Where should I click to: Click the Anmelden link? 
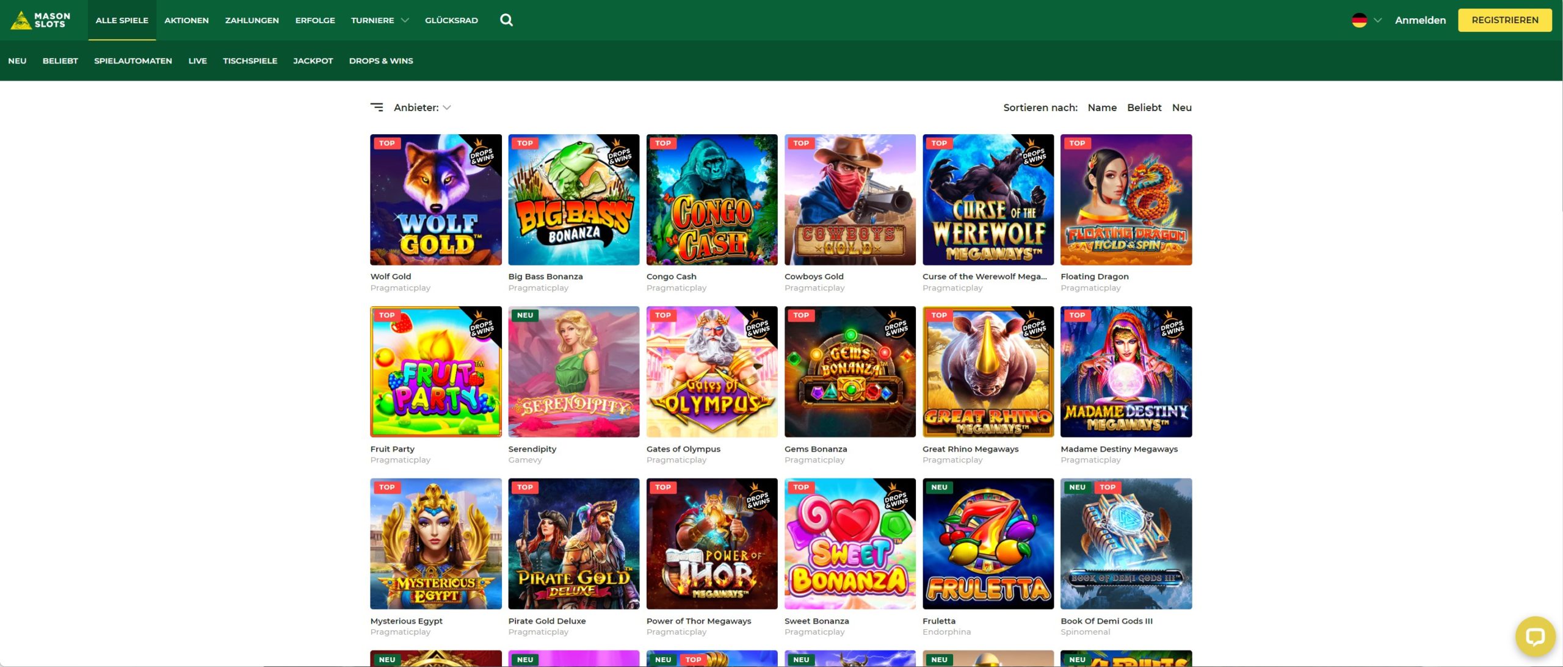coord(1420,20)
